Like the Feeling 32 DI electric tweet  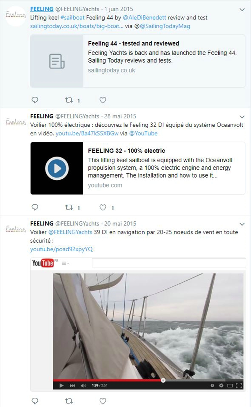(103, 207)
